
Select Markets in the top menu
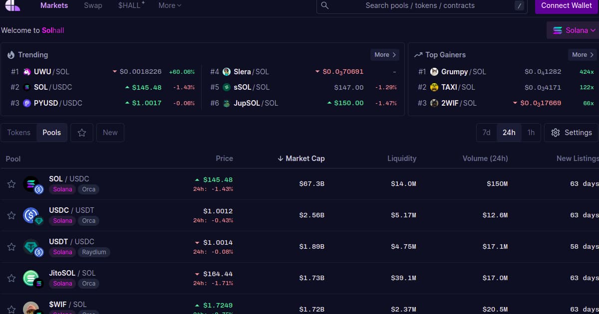(54, 5)
